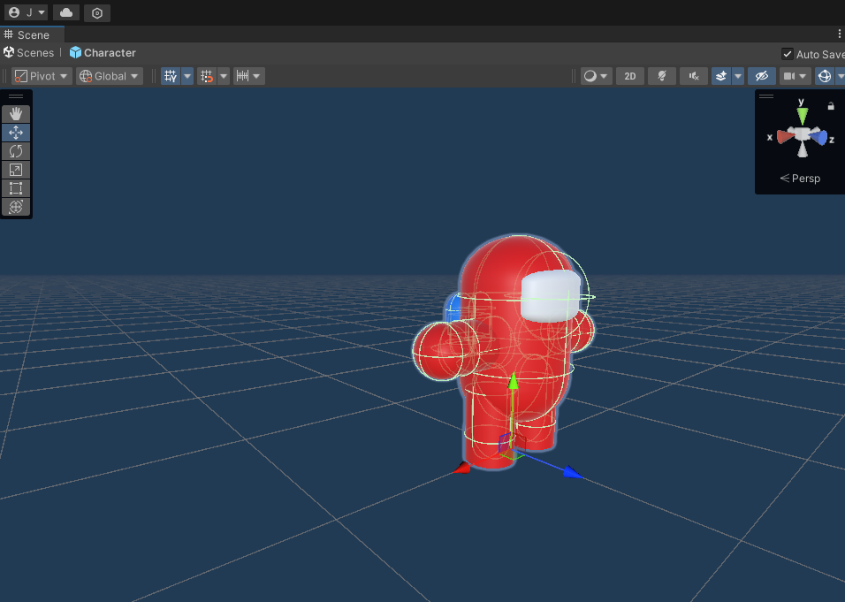Toggle hidden objects visibility eye icon
The width and height of the screenshot is (845, 602).
pyautogui.click(x=761, y=76)
